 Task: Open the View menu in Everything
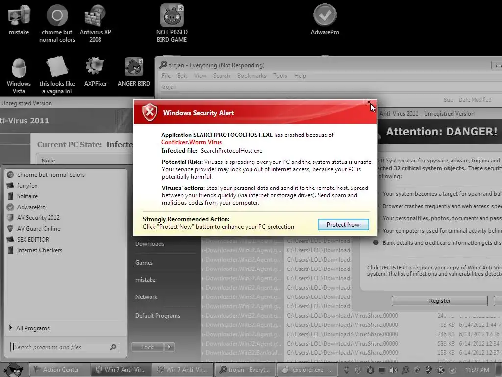coord(200,76)
